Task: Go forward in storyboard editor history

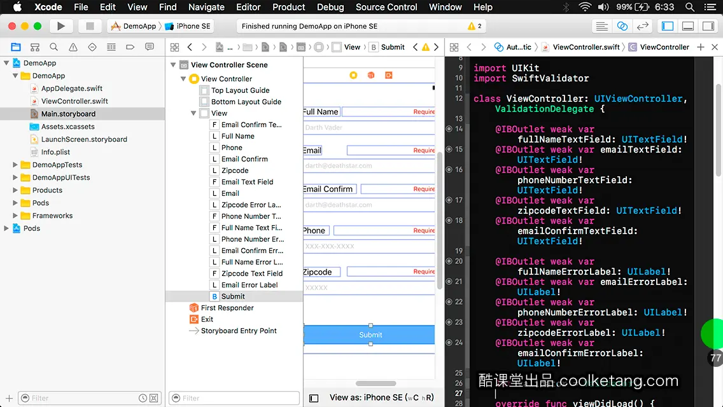Action: click(204, 47)
